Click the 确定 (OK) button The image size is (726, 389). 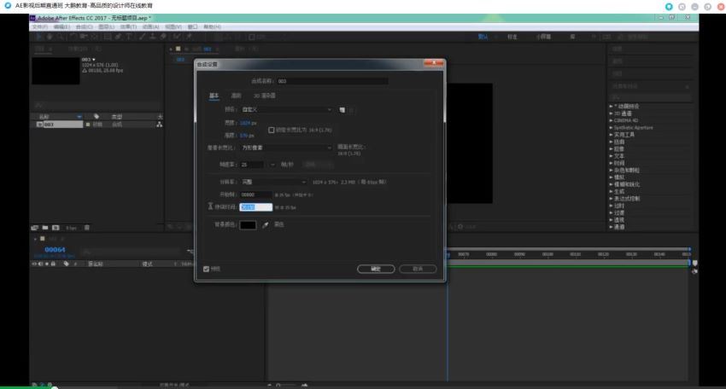coord(376,269)
